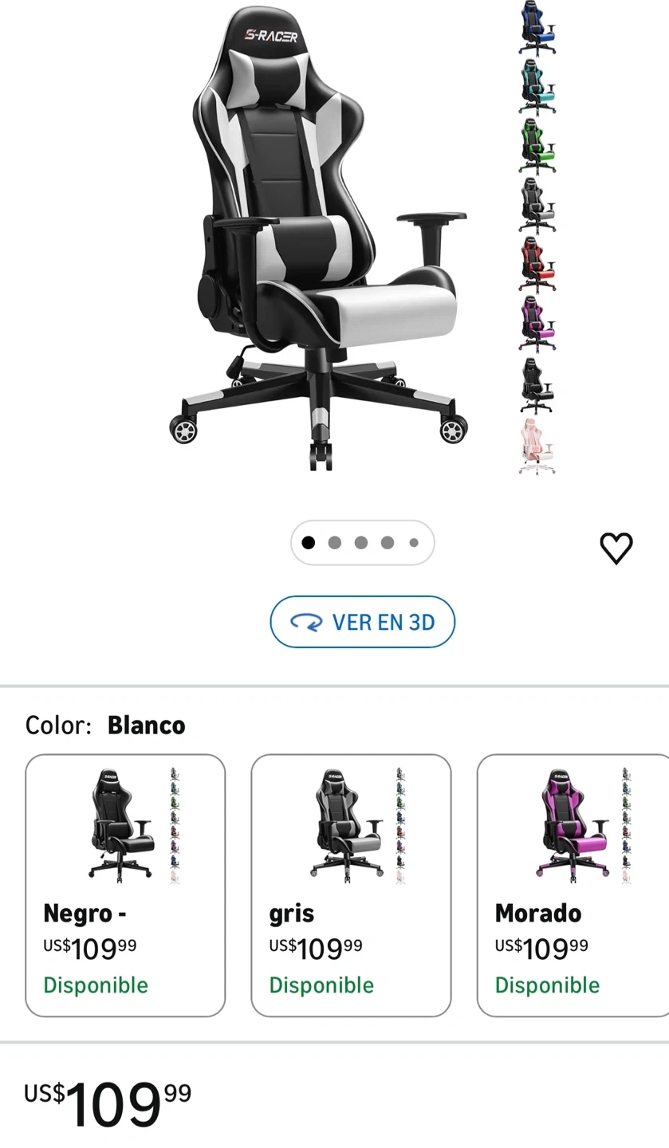The width and height of the screenshot is (669, 1148).
Task: Select the Negro color option card
Action: (125, 885)
